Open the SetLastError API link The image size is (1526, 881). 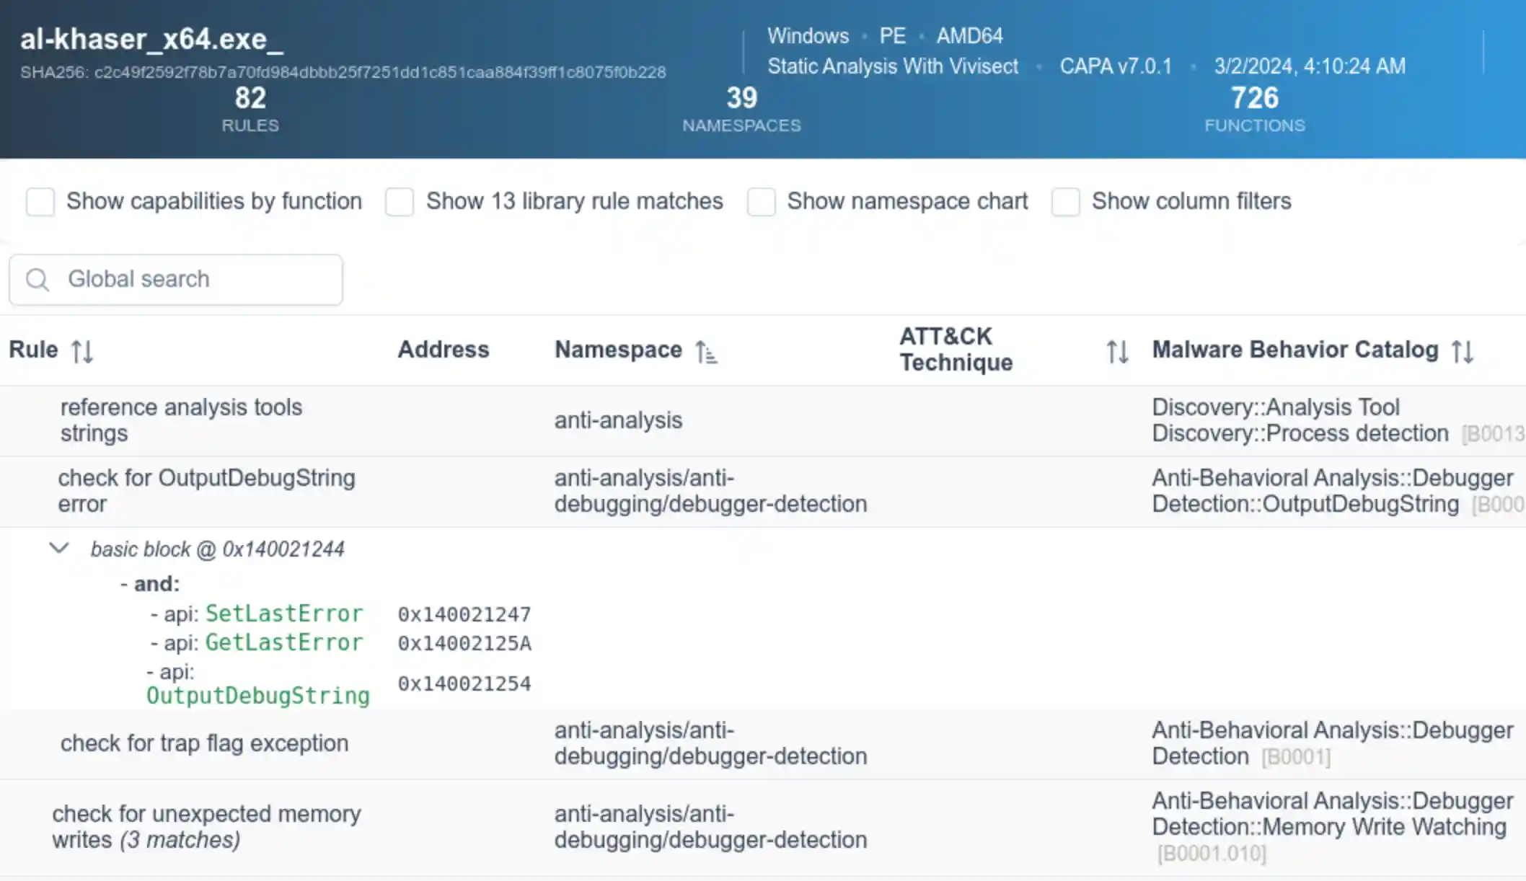click(x=284, y=614)
